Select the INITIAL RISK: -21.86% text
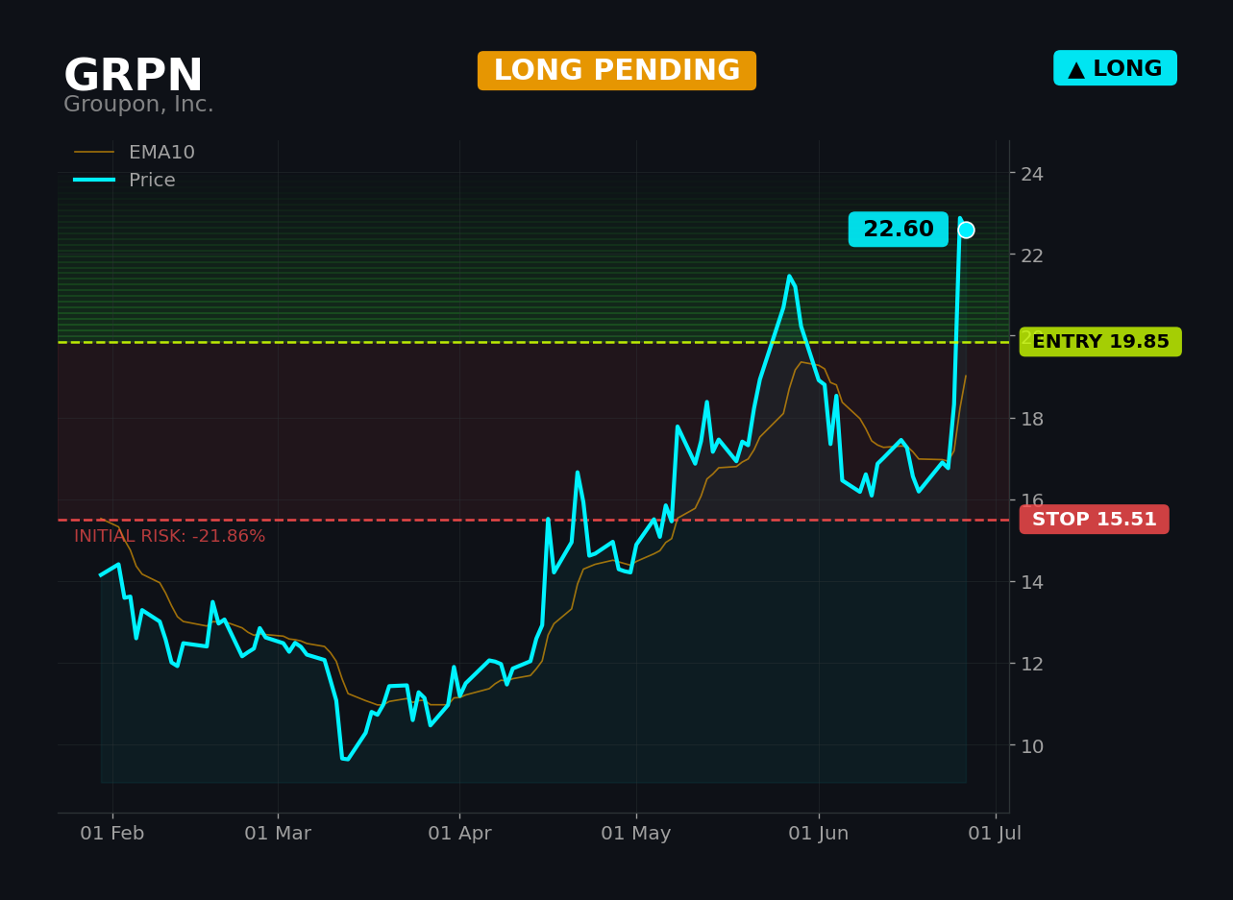Screen dimensions: 1233x900 (x=170, y=537)
